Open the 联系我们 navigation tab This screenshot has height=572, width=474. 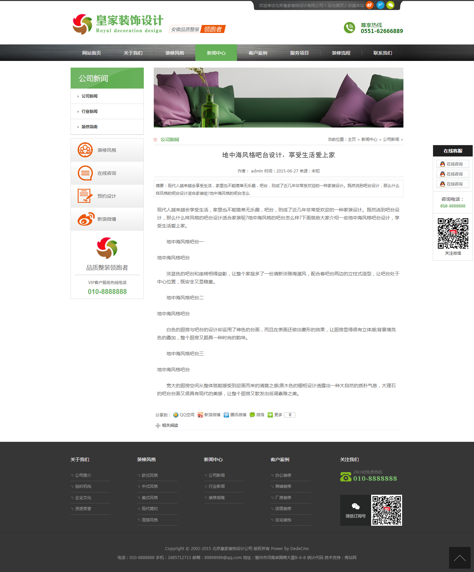pos(382,53)
